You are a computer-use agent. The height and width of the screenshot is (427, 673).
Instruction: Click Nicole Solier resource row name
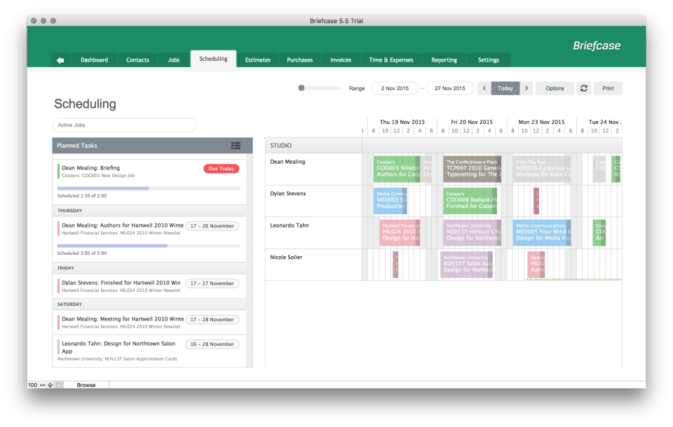[286, 257]
